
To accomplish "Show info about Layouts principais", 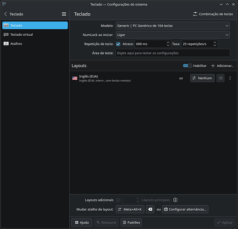I will (175, 200).
